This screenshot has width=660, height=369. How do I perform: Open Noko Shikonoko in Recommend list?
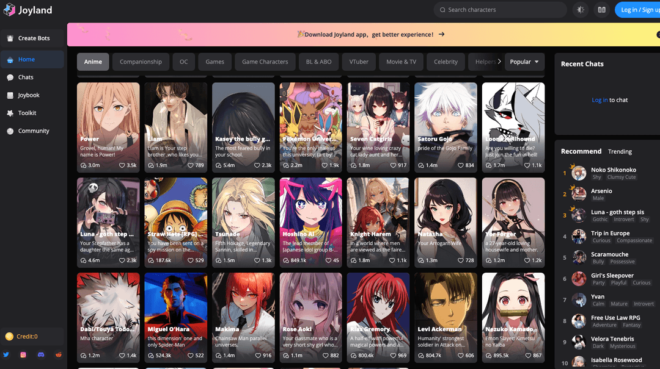[x=614, y=170]
